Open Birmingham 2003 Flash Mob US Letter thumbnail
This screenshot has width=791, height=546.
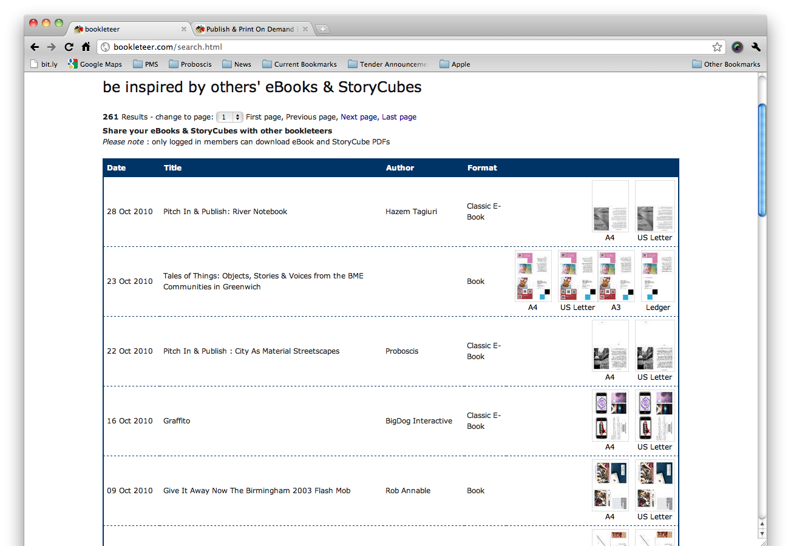(x=655, y=485)
